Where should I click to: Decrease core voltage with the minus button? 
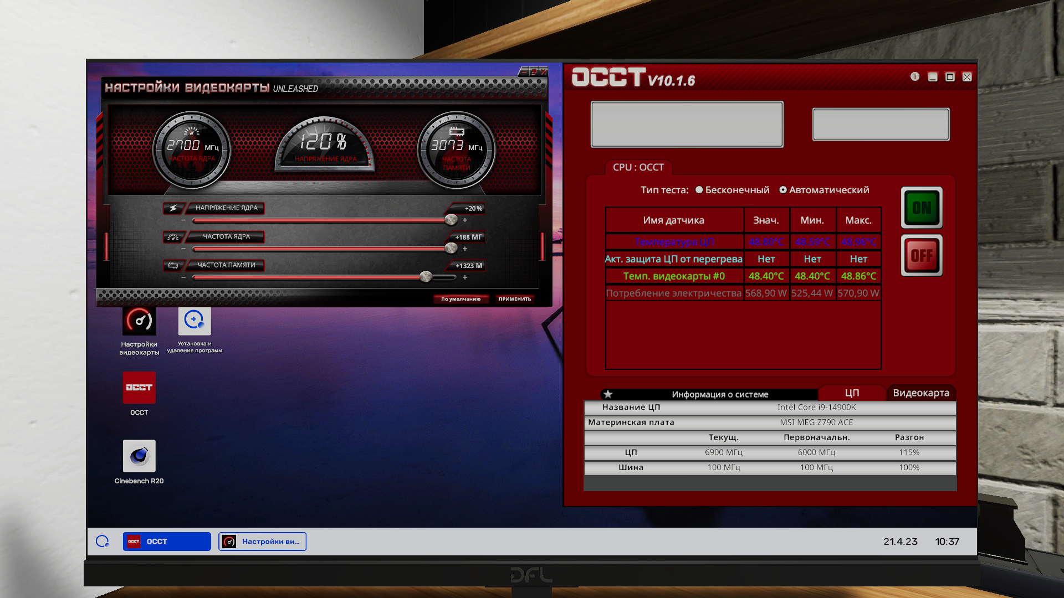[x=183, y=220]
